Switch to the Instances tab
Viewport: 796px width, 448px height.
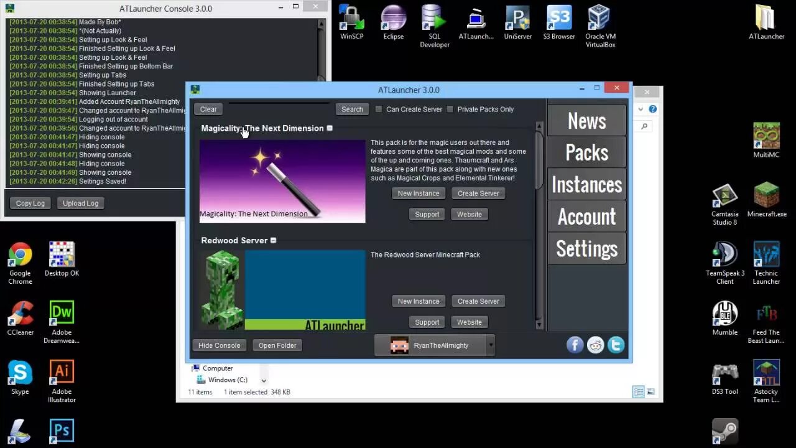(x=586, y=184)
